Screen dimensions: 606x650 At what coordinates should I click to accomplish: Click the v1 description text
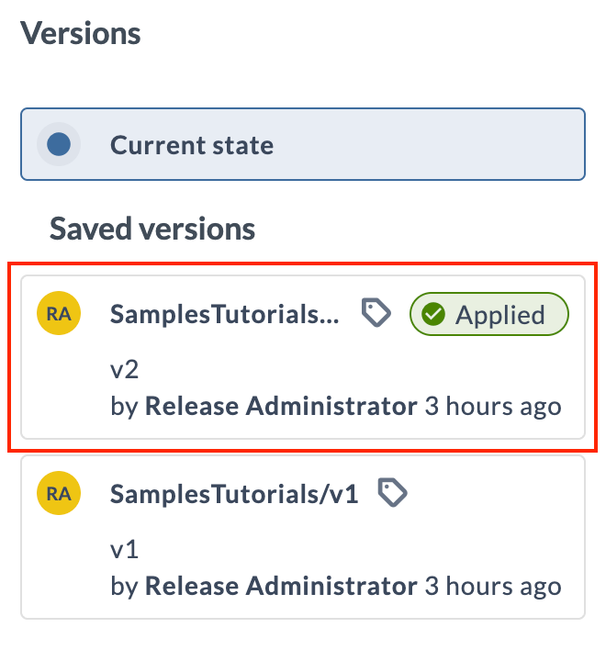point(123,551)
